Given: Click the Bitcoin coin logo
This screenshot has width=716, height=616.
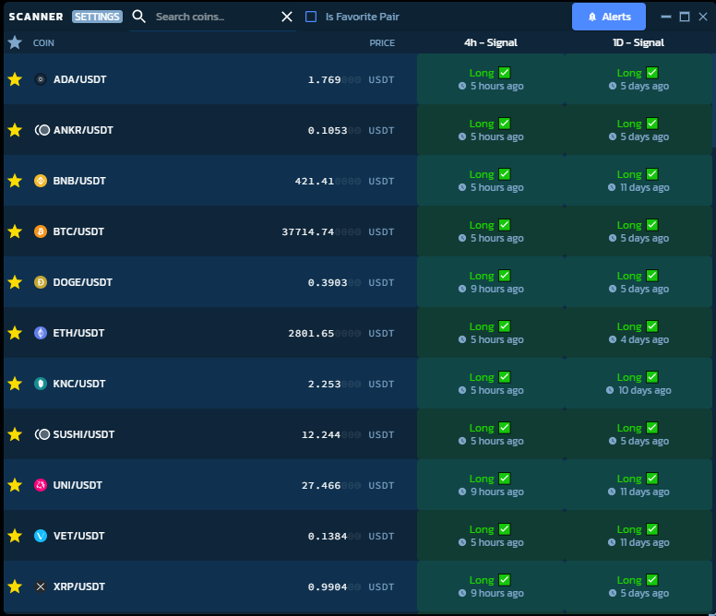Looking at the screenshot, I should click(x=41, y=231).
